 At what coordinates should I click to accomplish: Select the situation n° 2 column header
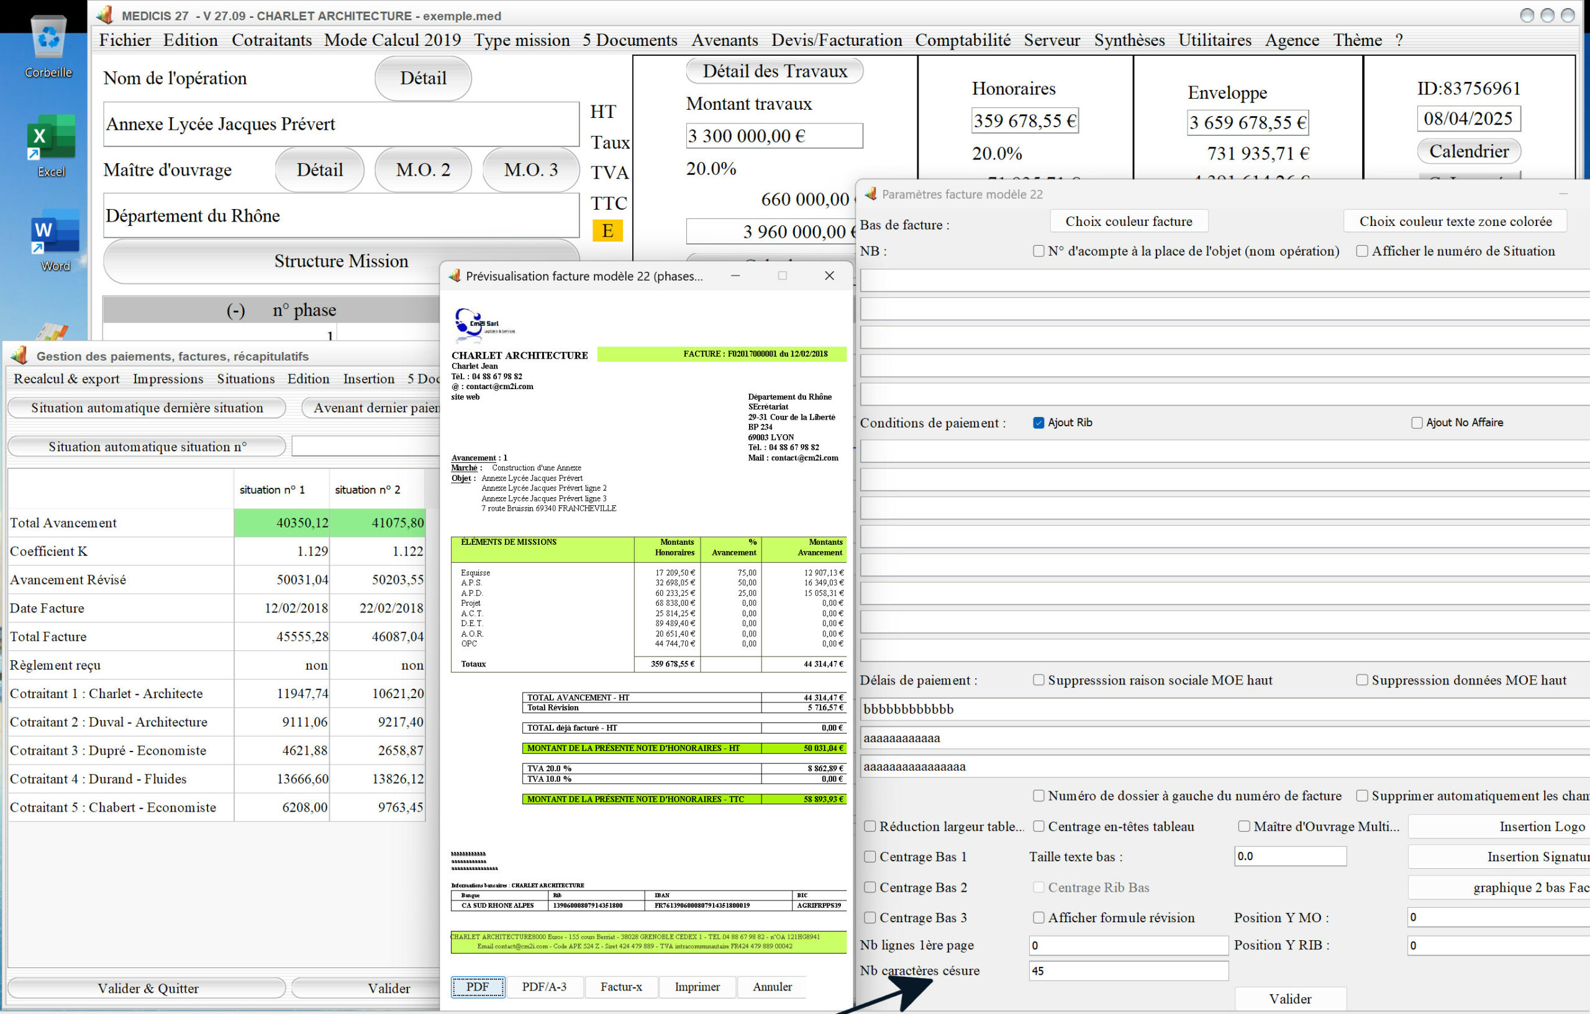click(377, 489)
